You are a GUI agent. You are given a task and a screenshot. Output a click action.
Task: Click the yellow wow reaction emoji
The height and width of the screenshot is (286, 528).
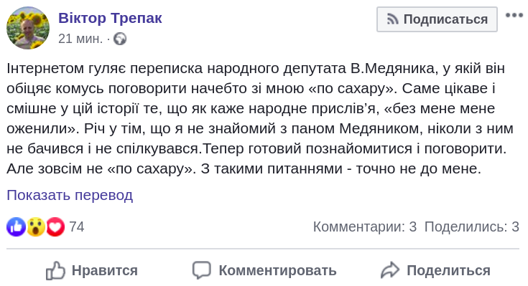(36, 227)
